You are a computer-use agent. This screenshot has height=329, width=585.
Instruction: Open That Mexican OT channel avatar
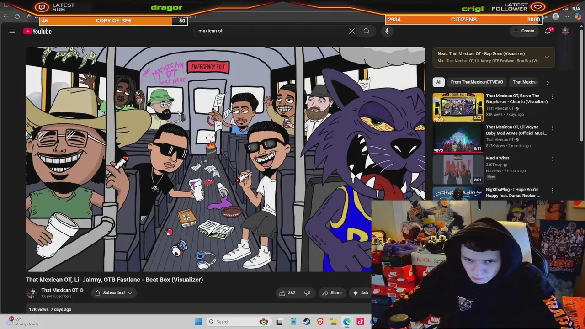[x=32, y=293]
